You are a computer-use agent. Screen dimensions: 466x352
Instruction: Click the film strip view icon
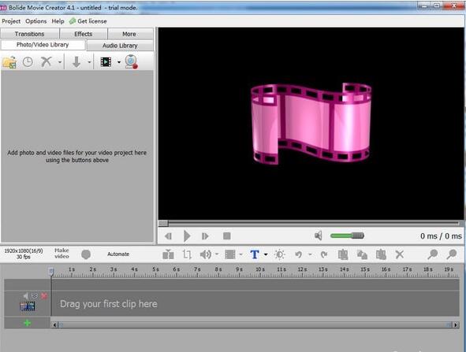[106, 61]
